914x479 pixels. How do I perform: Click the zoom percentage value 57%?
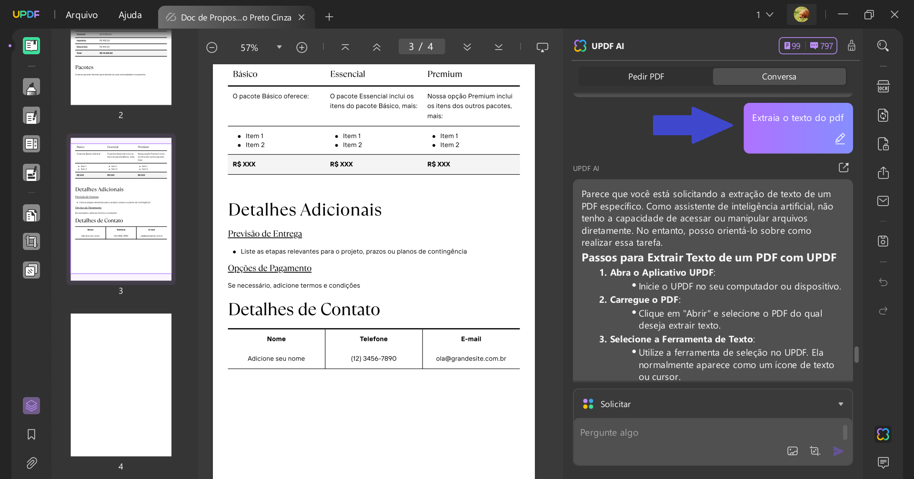[x=249, y=48]
